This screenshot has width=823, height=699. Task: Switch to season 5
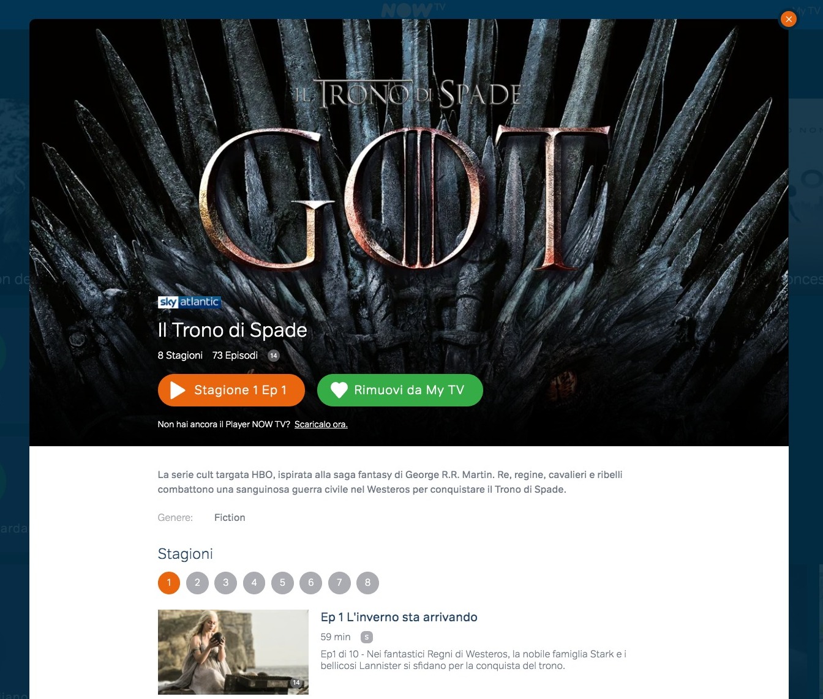282,583
